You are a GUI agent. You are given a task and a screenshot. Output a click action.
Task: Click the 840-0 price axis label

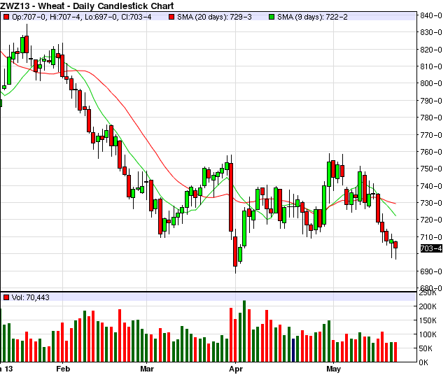(431, 15)
